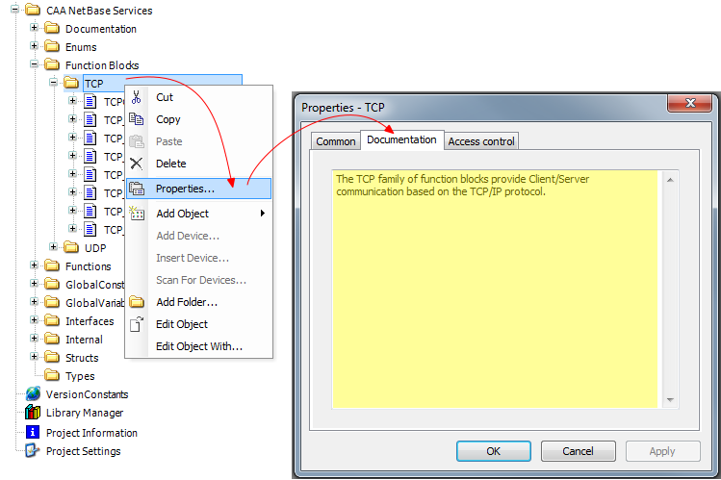Click the Edit Object icon in context menu
The width and height of the screenshot is (721, 480).
137,324
